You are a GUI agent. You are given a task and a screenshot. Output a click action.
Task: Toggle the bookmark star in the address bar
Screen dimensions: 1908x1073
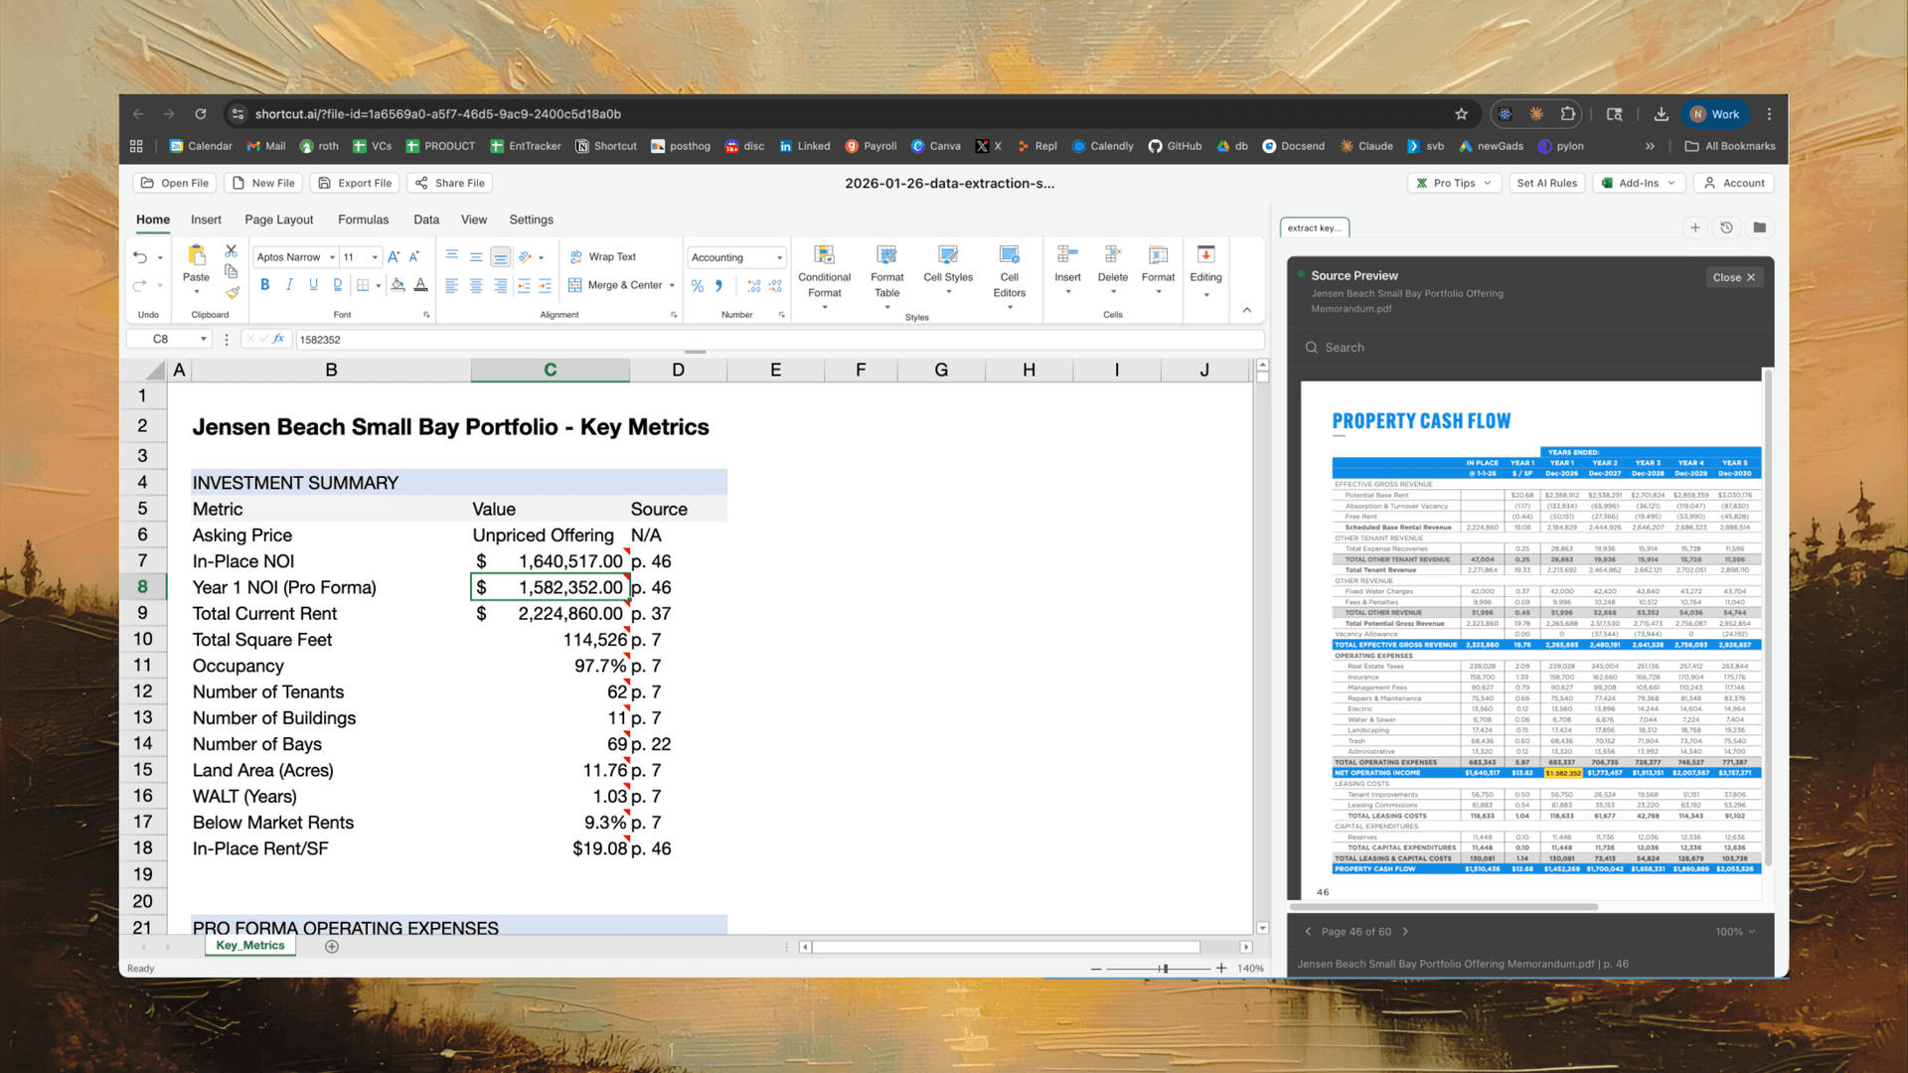click(x=1461, y=113)
